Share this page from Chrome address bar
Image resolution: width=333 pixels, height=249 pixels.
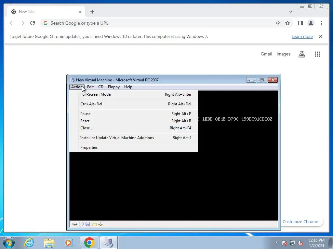(277, 23)
